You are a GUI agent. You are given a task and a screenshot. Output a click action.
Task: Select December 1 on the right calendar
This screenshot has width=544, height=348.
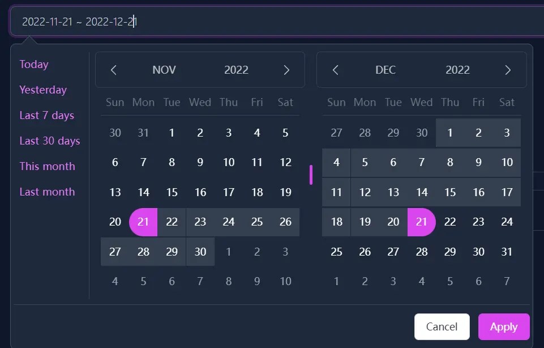click(450, 132)
